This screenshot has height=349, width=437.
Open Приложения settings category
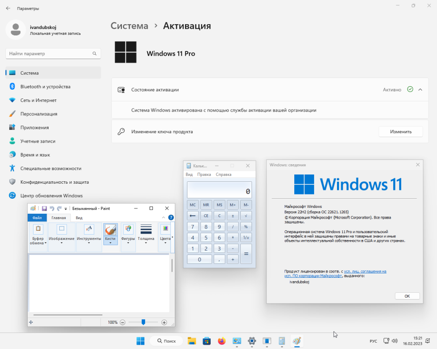click(x=53, y=127)
